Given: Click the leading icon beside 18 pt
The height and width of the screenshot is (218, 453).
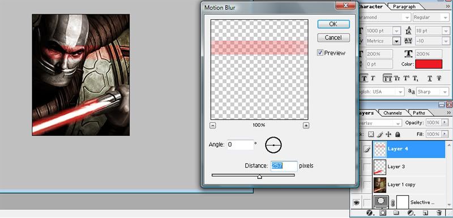Looking at the screenshot, I should tap(408, 31).
